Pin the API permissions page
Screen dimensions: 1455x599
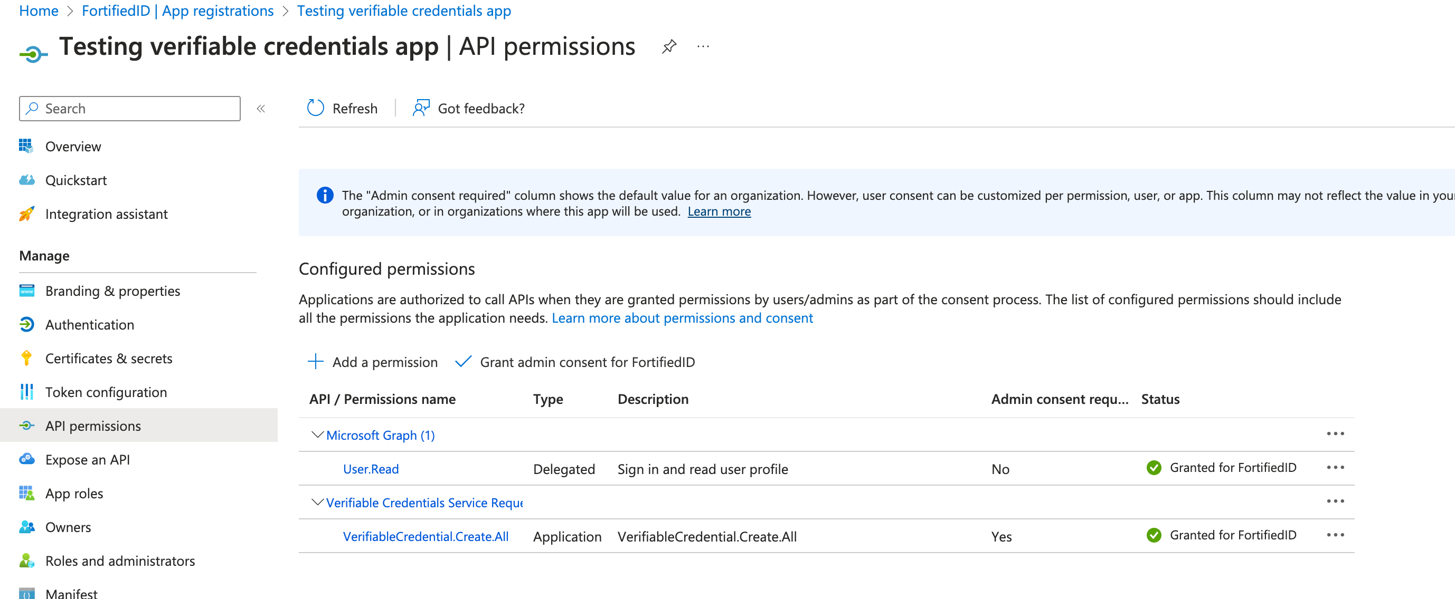[x=669, y=46]
